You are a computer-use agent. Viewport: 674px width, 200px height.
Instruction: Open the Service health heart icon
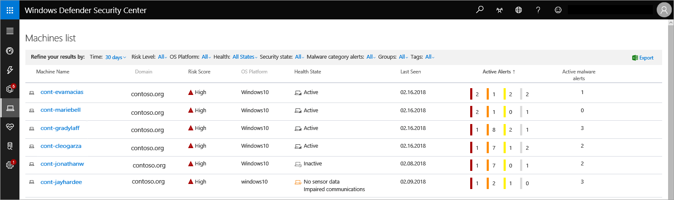[x=10, y=127]
